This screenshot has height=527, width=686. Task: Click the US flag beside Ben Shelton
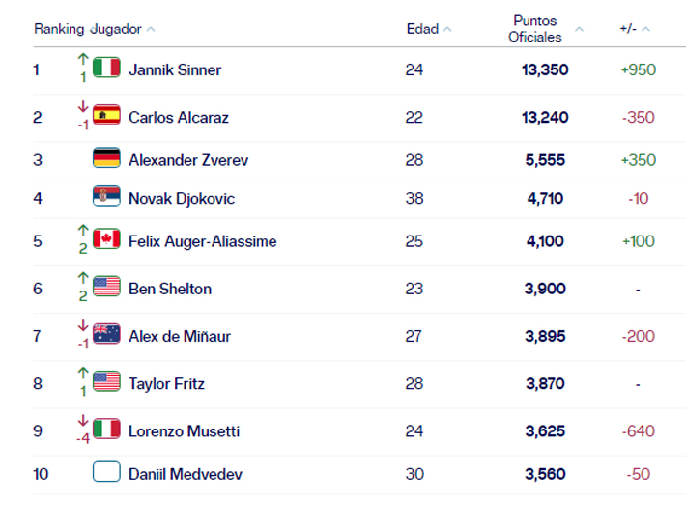tap(106, 287)
